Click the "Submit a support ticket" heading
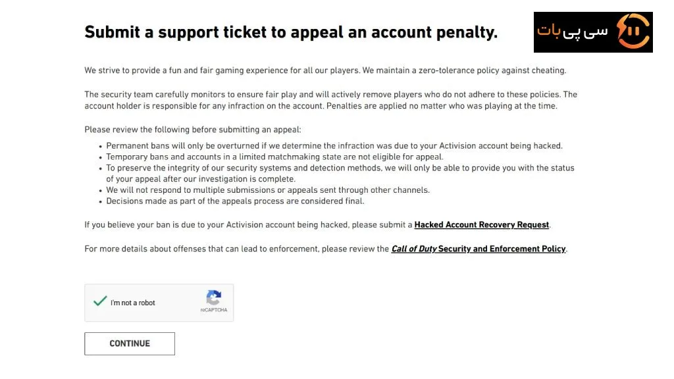 291,32
